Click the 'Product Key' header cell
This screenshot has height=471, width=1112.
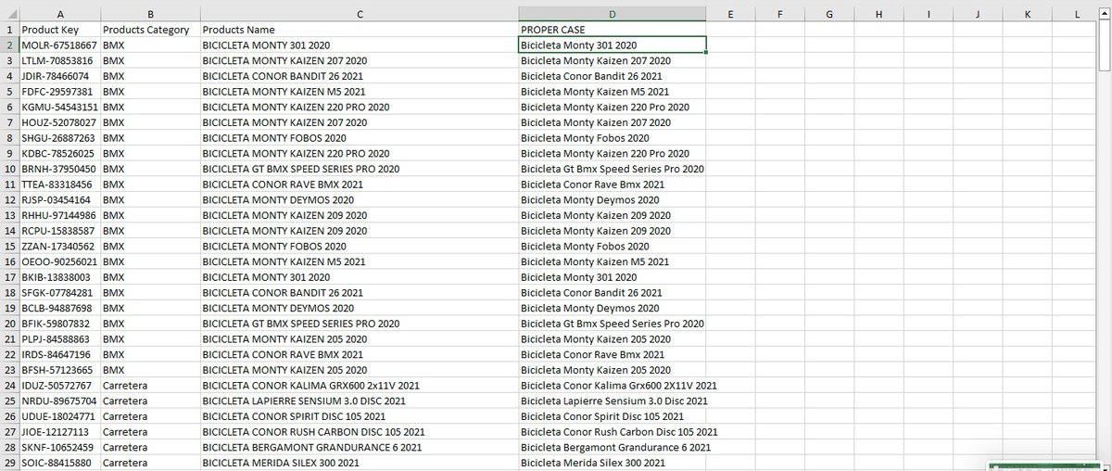coord(59,30)
